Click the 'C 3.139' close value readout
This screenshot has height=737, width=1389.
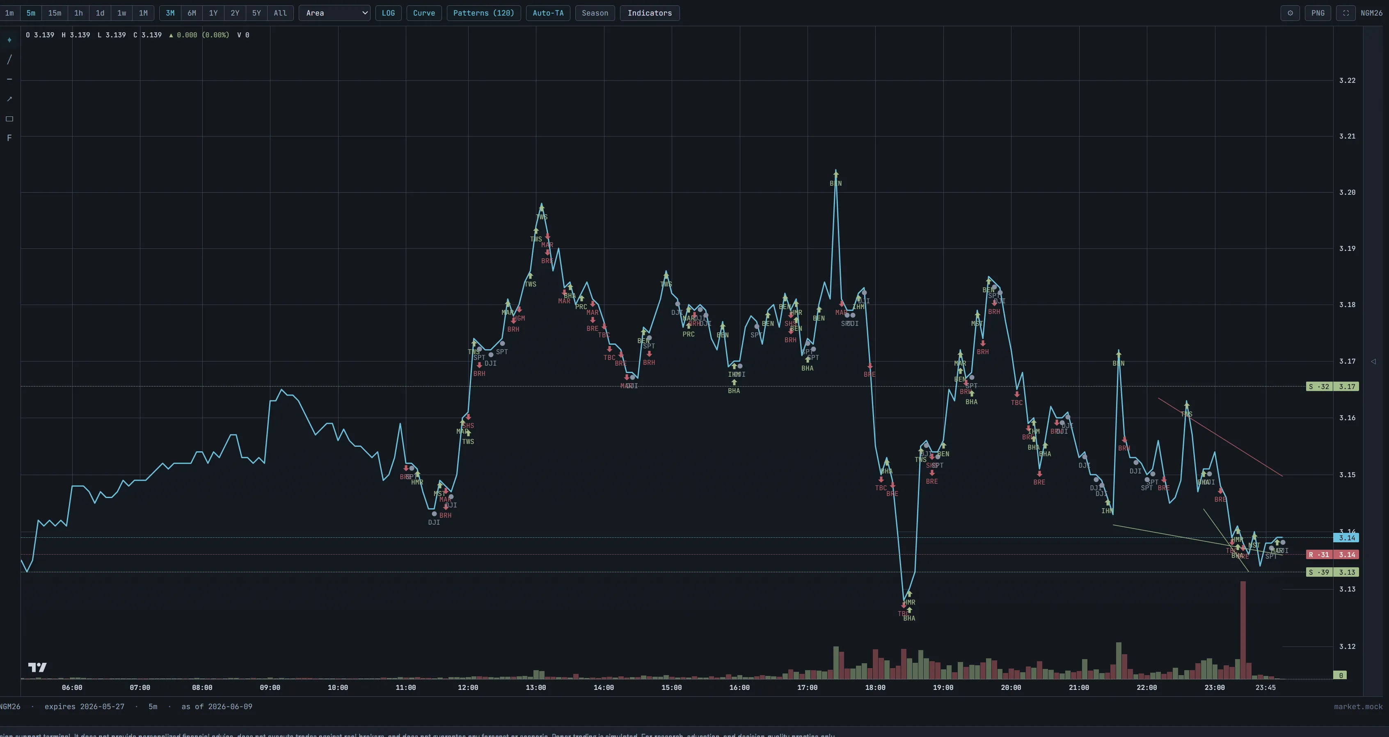click(147, 35)
